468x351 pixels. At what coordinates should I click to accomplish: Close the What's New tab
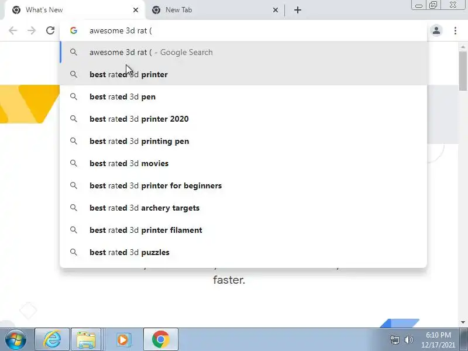[x=136, y=10]
